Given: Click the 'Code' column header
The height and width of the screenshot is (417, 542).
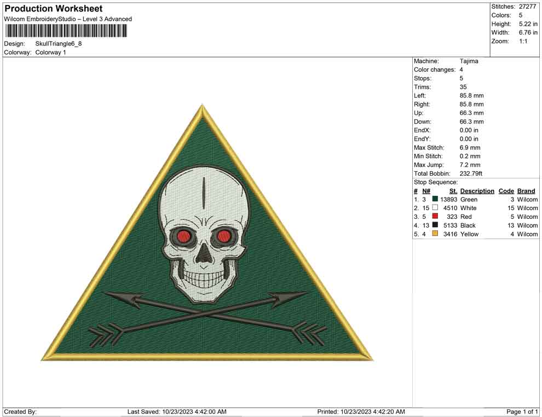Looking at the screenshot, I should coord(506,191).
